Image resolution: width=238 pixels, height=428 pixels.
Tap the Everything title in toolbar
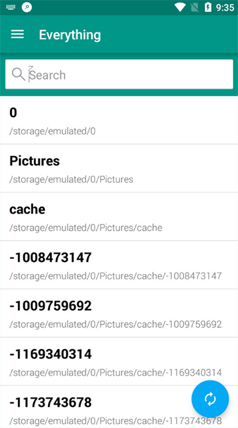(70, 35)
